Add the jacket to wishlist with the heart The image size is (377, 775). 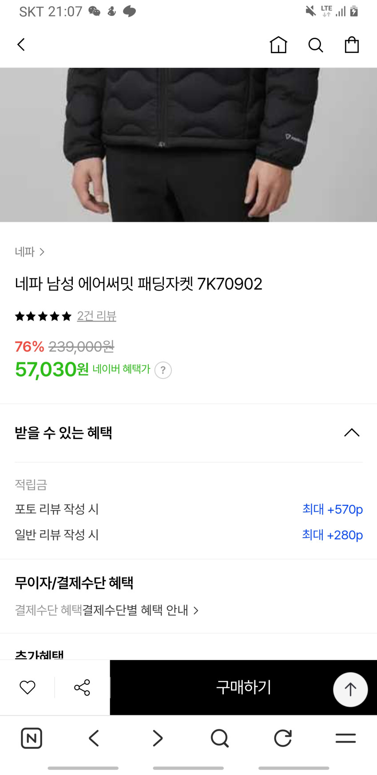(x=28, y=687)
